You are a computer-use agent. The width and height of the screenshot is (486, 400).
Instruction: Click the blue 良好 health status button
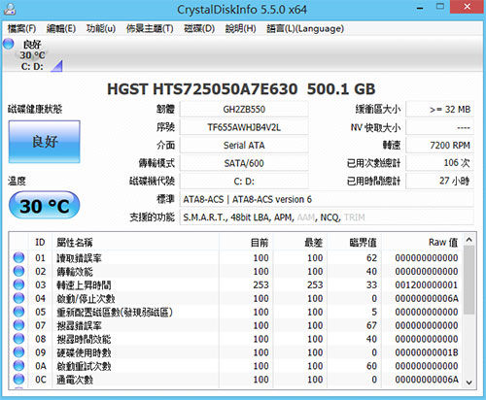[x=45, y=142]
